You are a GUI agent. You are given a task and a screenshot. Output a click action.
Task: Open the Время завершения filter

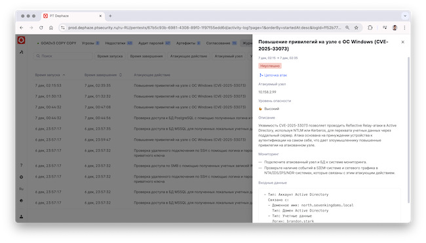(x=146, y=56)
